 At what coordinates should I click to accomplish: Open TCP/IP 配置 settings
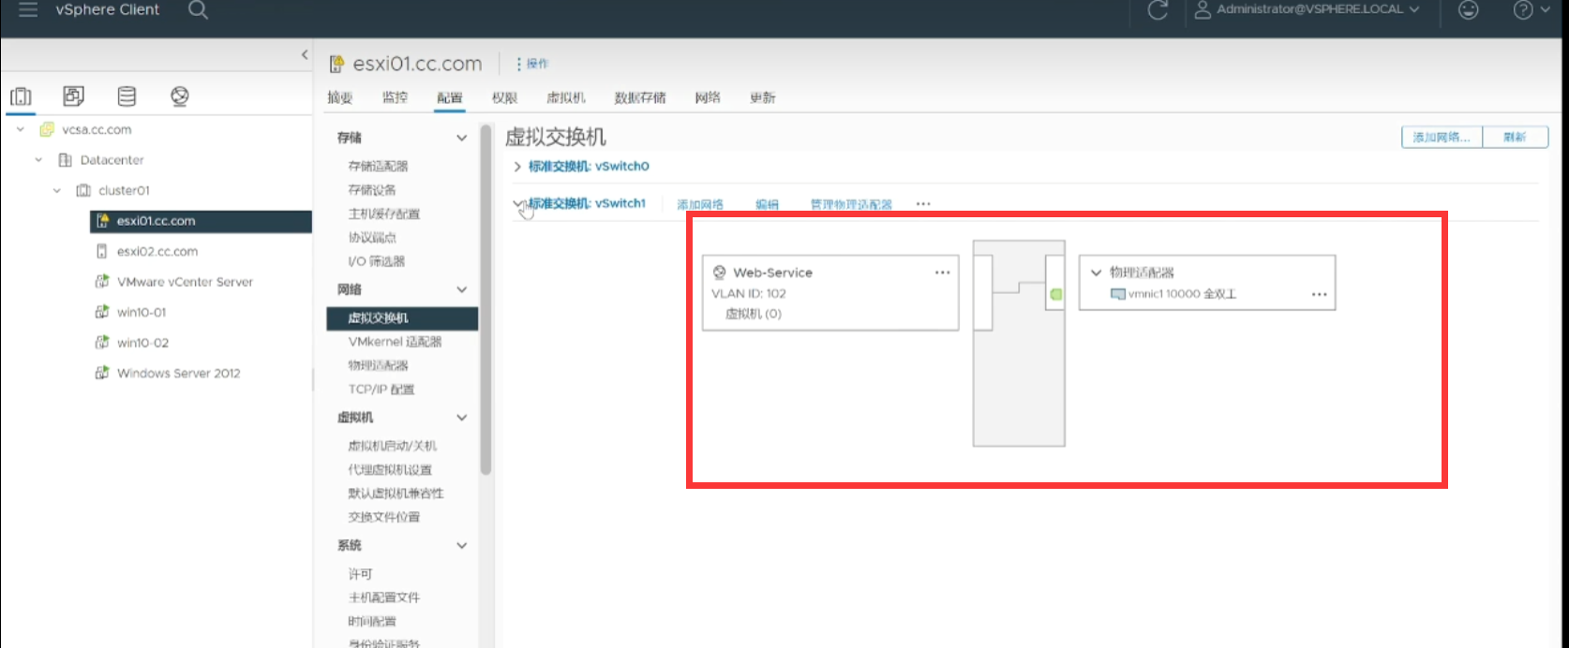tap(381, 390)
